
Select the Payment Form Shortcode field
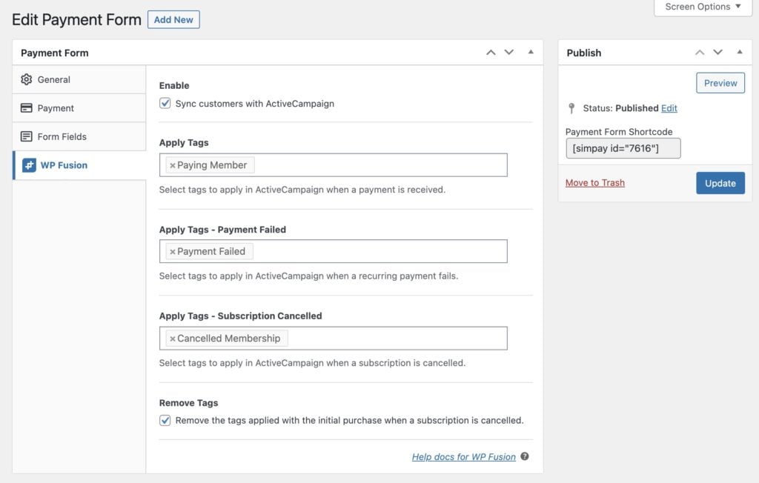(623, 148)
